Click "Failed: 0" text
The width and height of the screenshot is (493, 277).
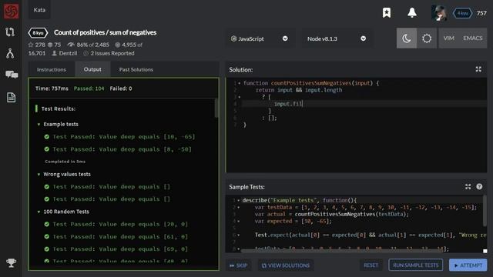click(x=121, y=88)
